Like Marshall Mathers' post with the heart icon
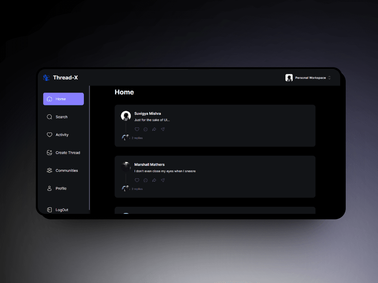 tap(137, 180)
